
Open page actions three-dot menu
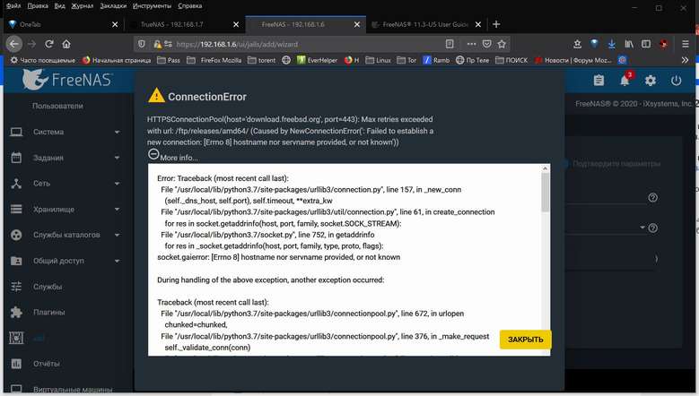click(x=471, y=44)
